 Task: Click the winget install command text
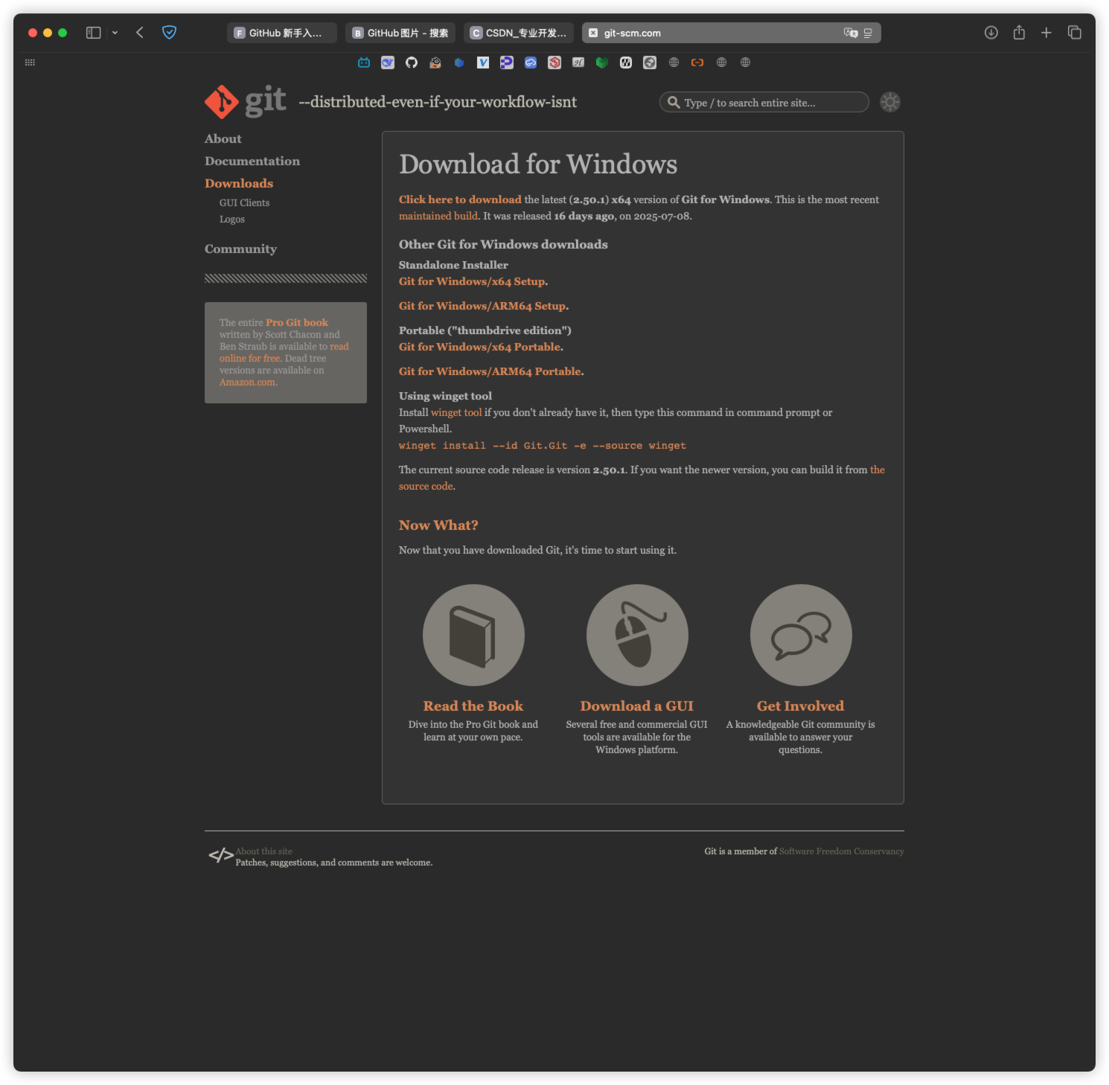543,446
